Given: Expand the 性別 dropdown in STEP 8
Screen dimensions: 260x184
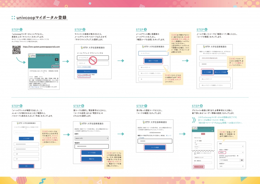Looking at the screenshot, I should [232, 146].
